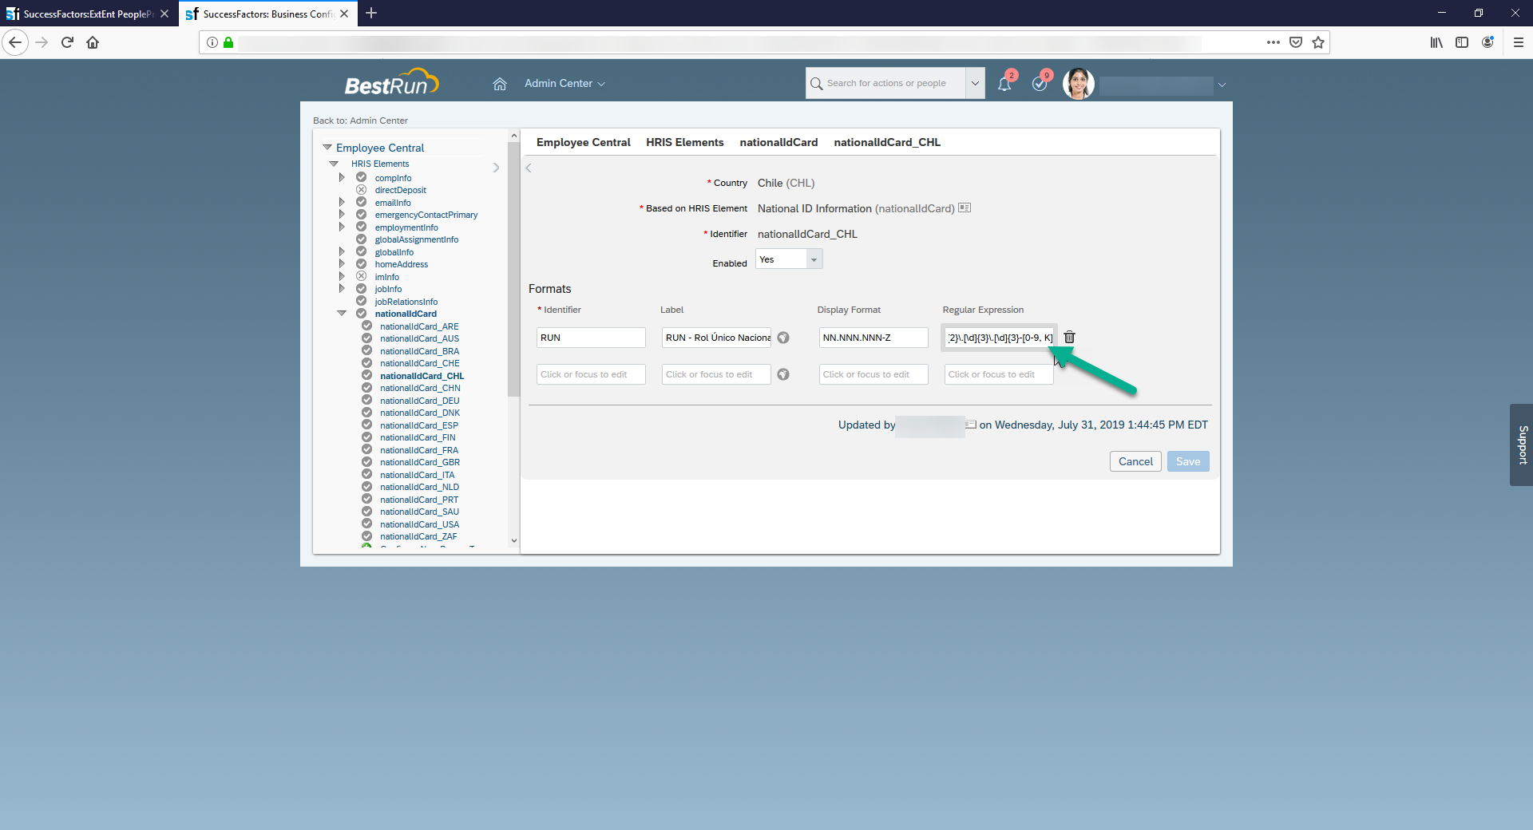Click status icon next to directDeposit

[x=361, y=190]
